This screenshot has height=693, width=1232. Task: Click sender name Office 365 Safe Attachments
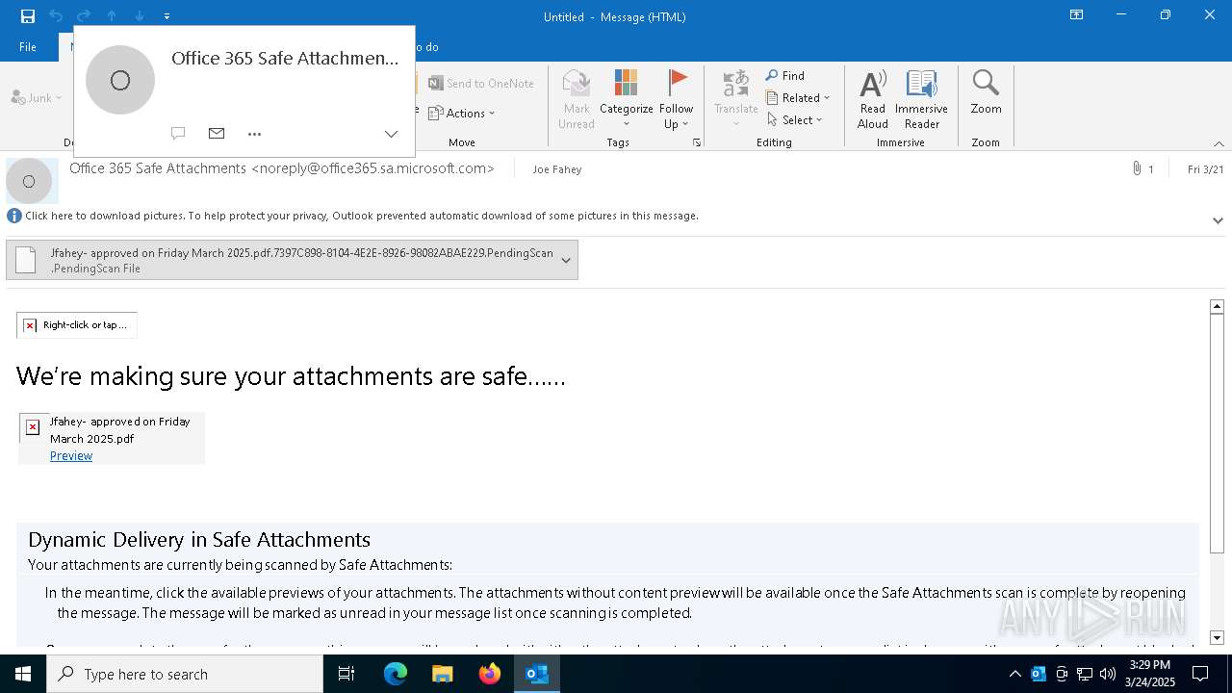[x=282, y=168]
